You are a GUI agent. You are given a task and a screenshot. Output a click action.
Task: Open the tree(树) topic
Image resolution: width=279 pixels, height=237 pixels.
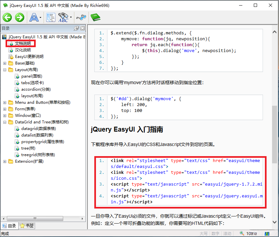point(28,148)
